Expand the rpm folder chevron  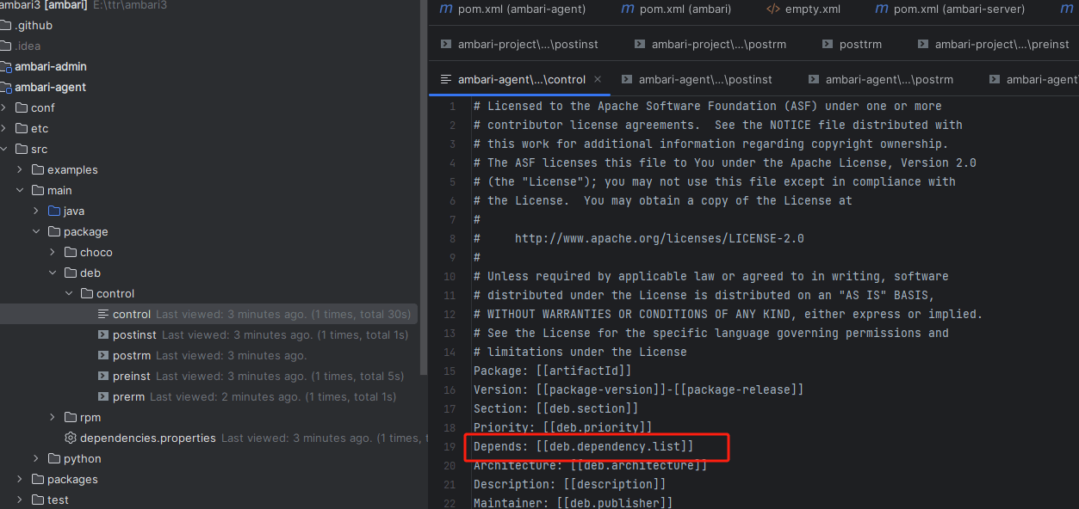[53, 417]
